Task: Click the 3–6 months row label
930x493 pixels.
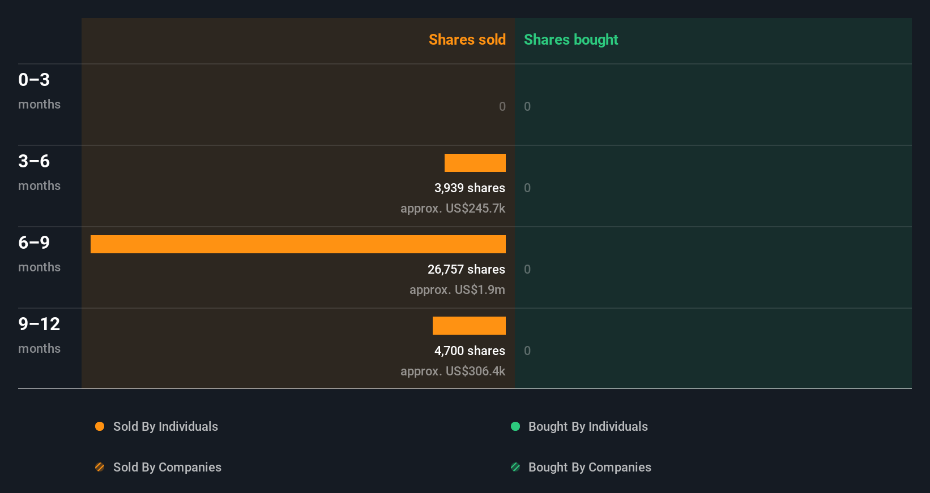Action: (39, 172)
